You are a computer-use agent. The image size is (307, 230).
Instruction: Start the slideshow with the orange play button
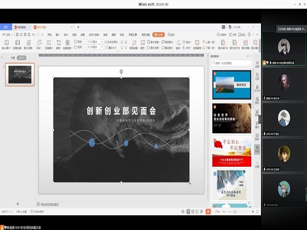[x=208, y=212]
